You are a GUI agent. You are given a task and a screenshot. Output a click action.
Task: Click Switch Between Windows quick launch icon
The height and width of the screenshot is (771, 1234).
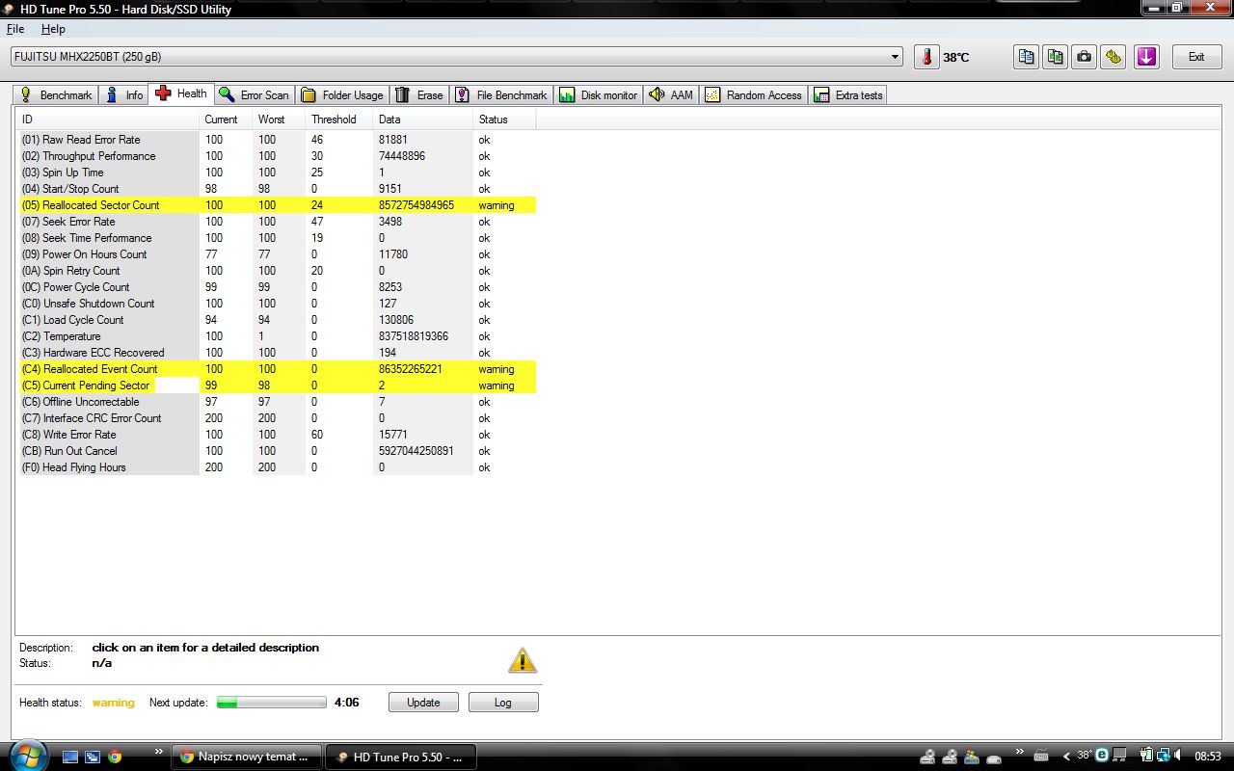point(93,757)
